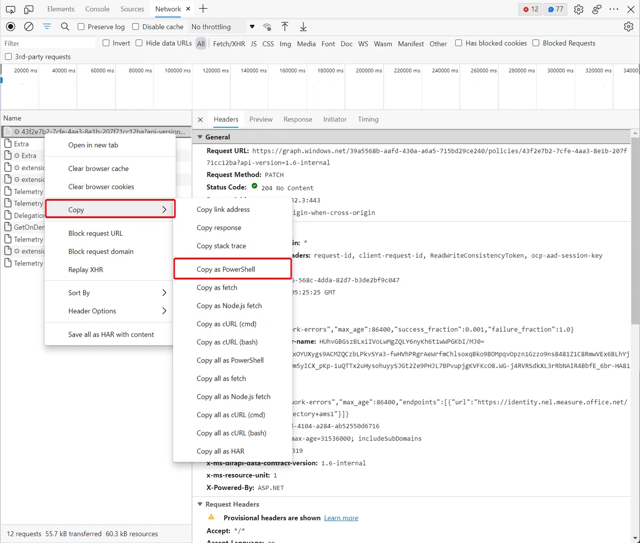Check 3rd-party requests checkbox
The image size is (640, 543).
8,57
